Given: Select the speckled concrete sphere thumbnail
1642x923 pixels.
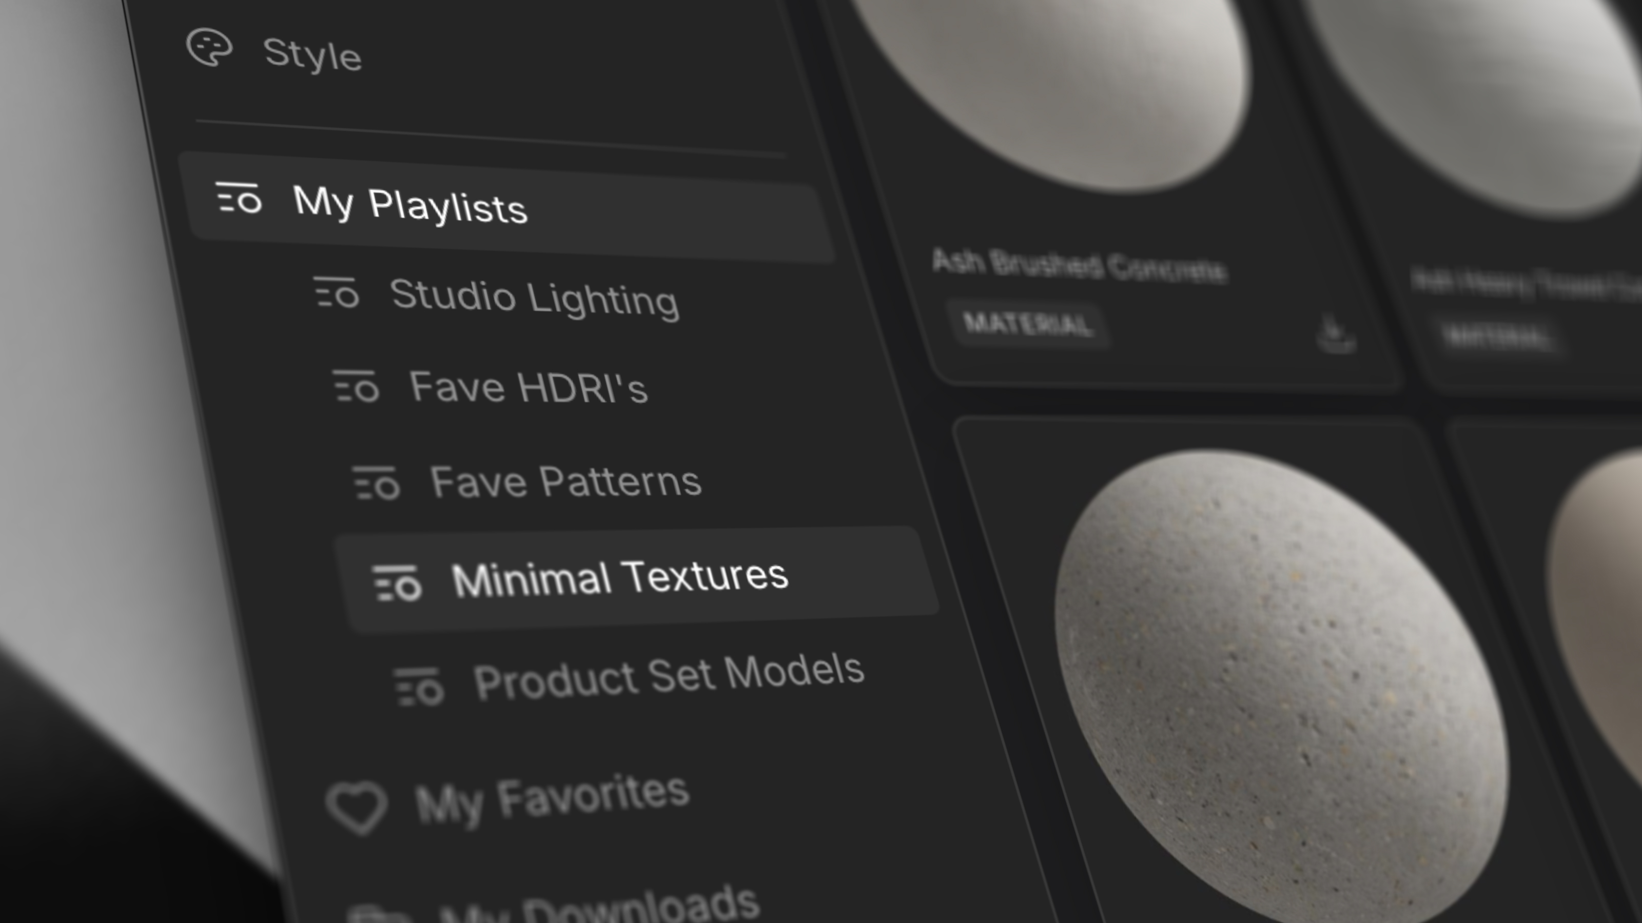Looking at the screenshot, I should (x=1281, y=686).
